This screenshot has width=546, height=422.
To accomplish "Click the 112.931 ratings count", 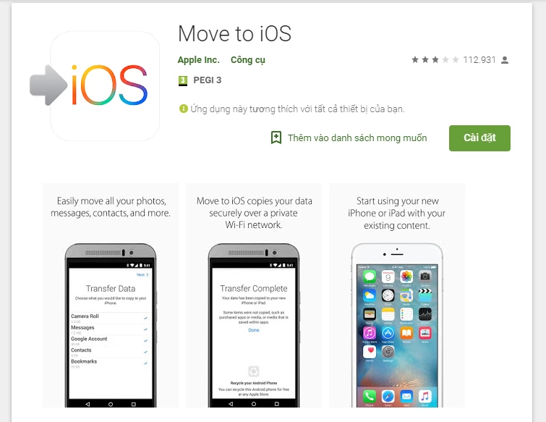I will [479, 60].
